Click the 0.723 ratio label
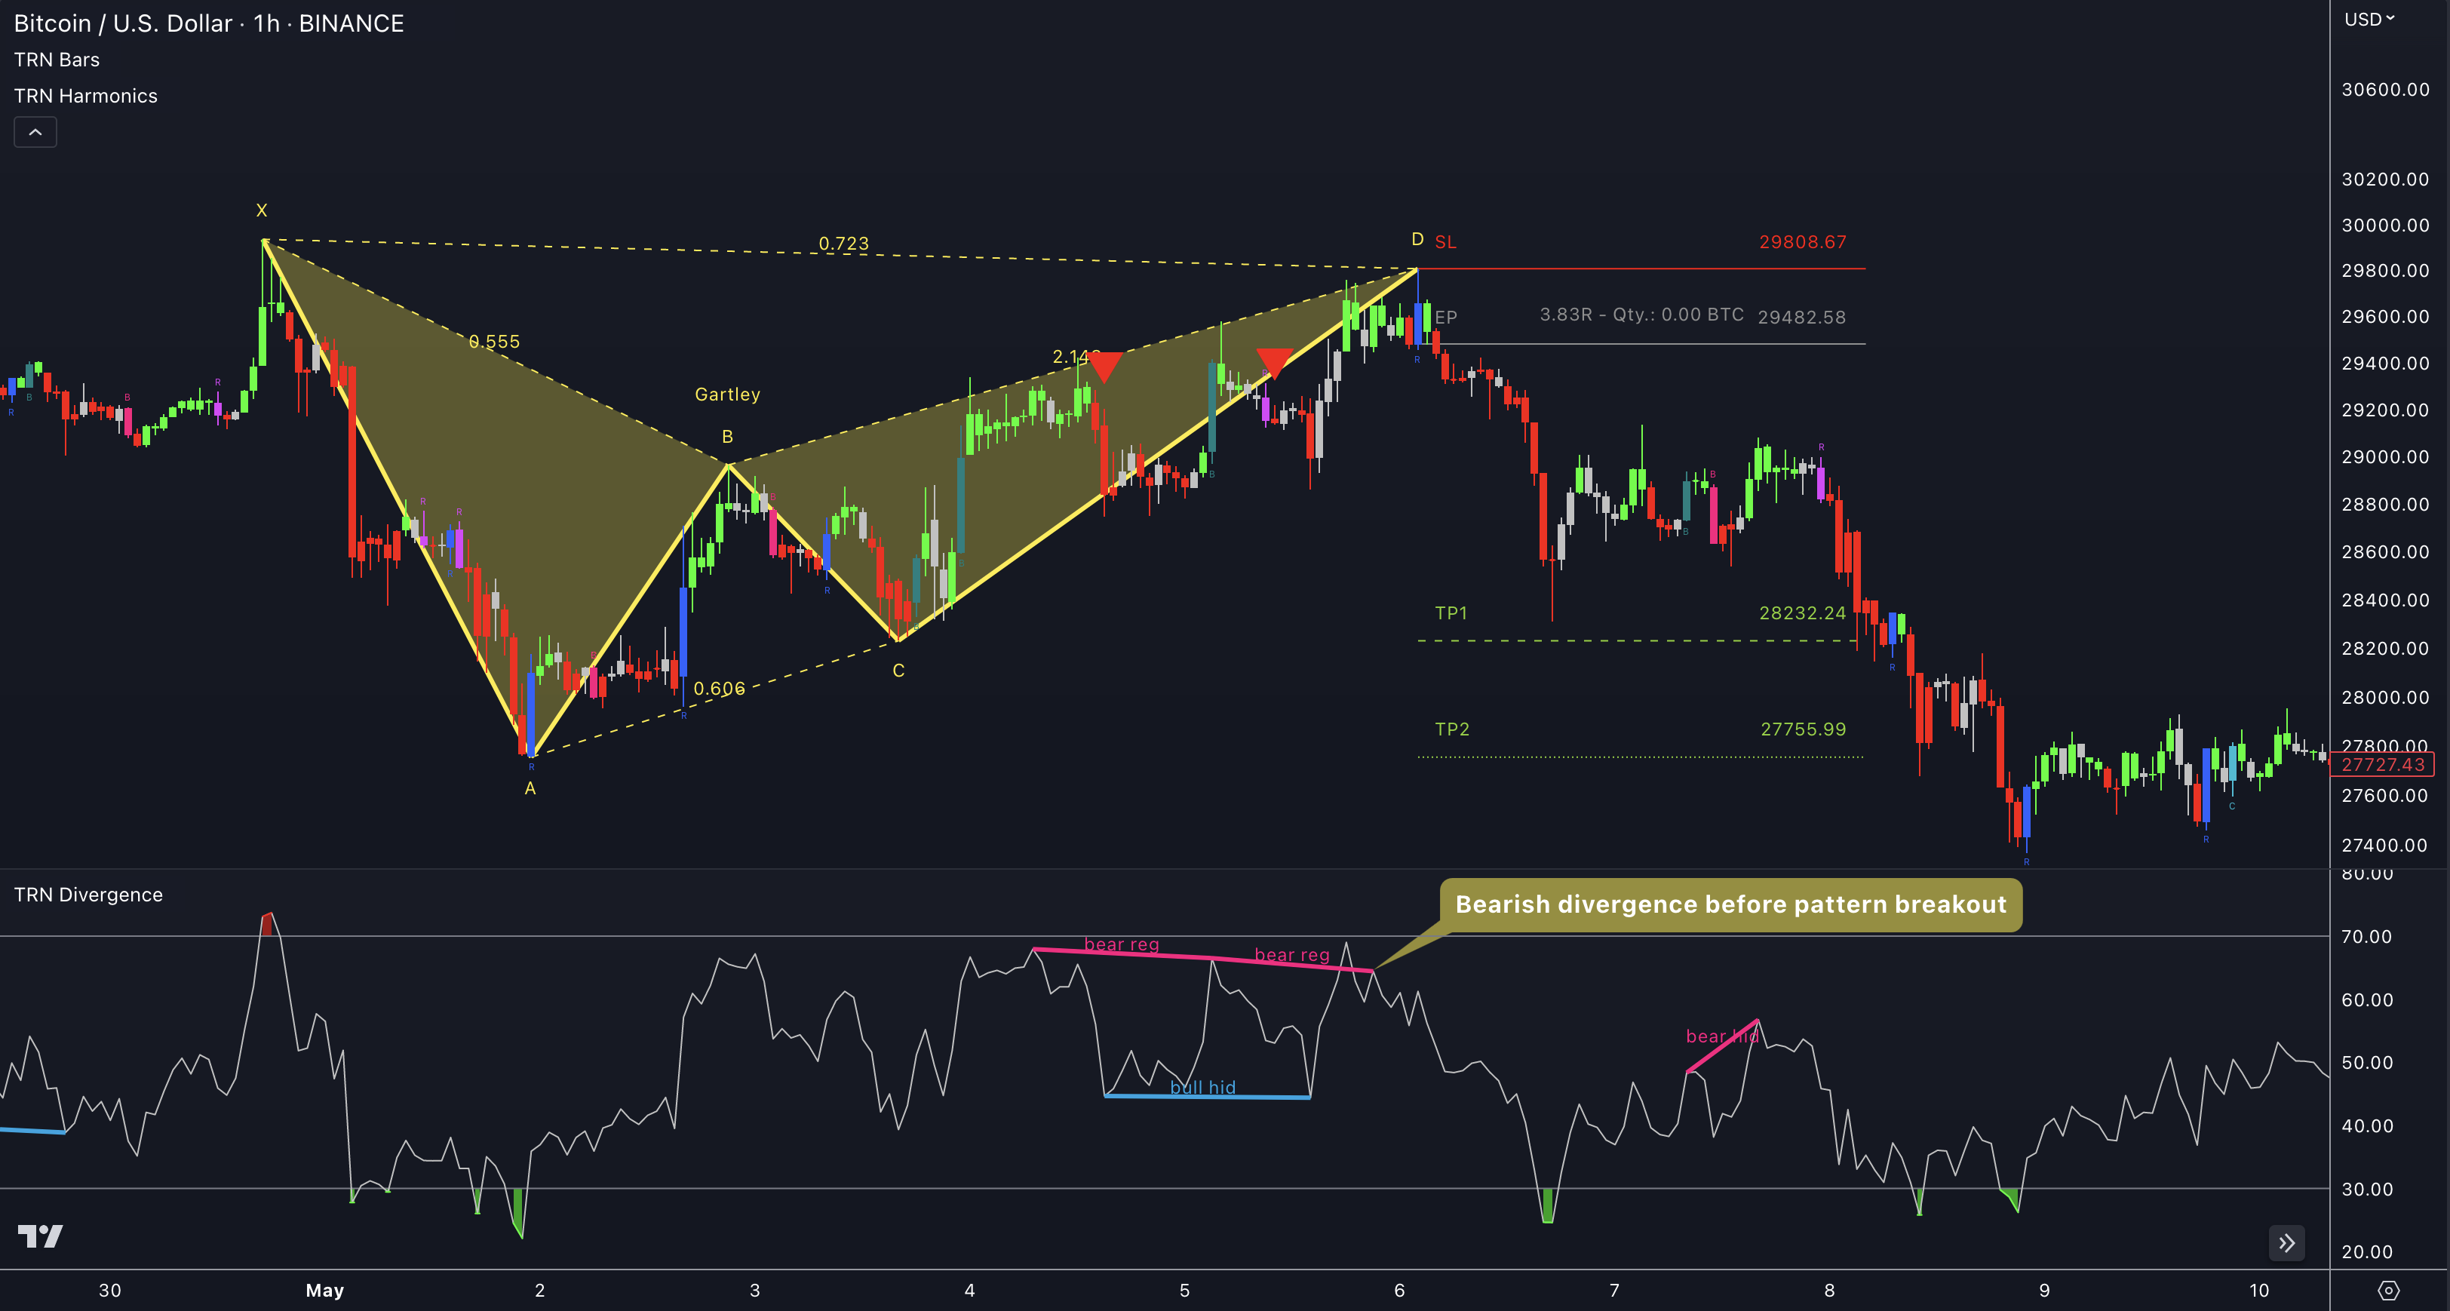Screen dimensions: 2450x1311 pyautogui.click(x=843, y=244)
